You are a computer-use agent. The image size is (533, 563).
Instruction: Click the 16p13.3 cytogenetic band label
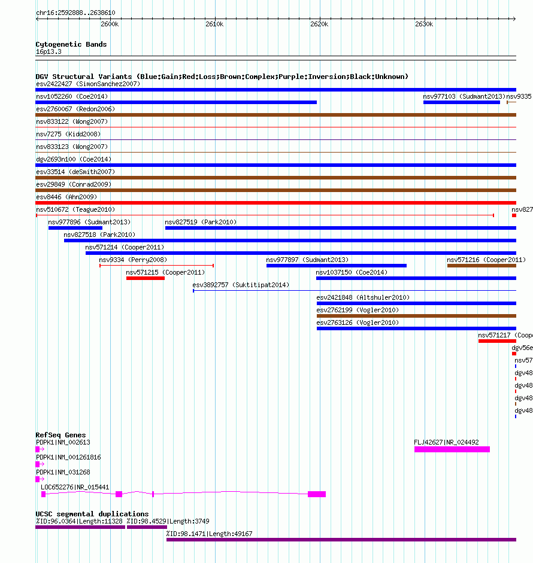tap(49, 51)
